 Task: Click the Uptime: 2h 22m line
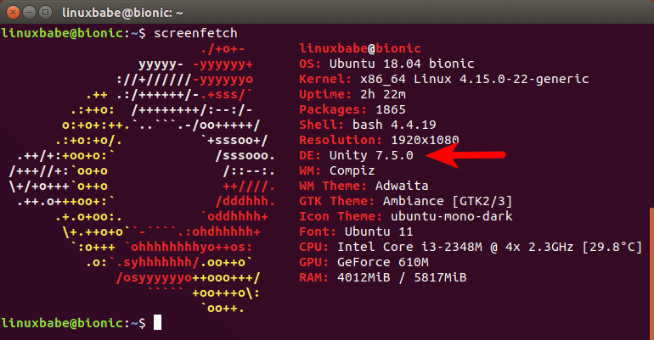357,94
